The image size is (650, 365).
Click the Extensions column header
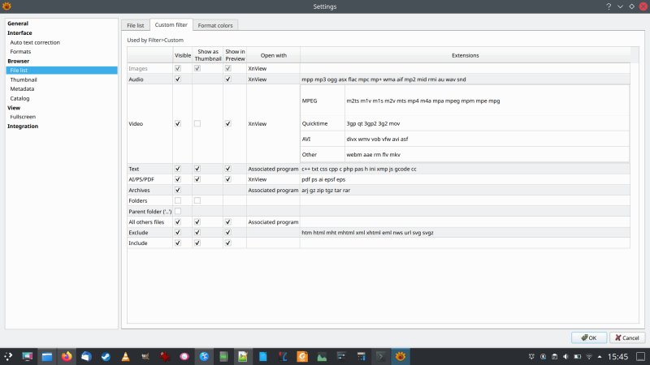click(x=465, y=55)
